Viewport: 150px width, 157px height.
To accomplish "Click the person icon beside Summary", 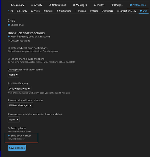I will [x=12, y=5].
